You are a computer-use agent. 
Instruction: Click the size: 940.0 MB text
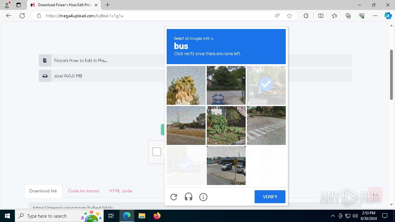pyautogui.click(x=68, y=76)
